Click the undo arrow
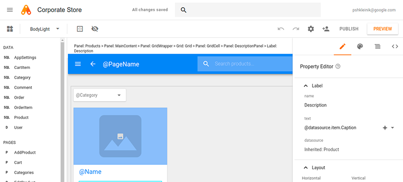403x182 pixels. pyautogui.click(x=281, y=29)
